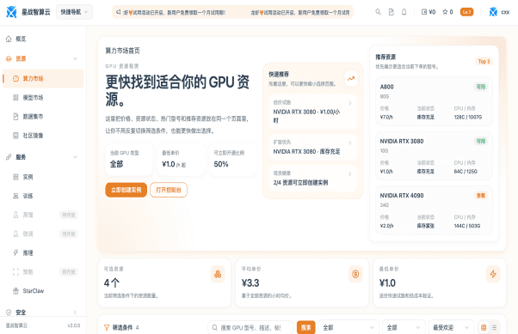Click the 推理 lightning icon in sidebar
This screenshot has width=518, height=334.
pyautogui.click(x=15, y=253)
